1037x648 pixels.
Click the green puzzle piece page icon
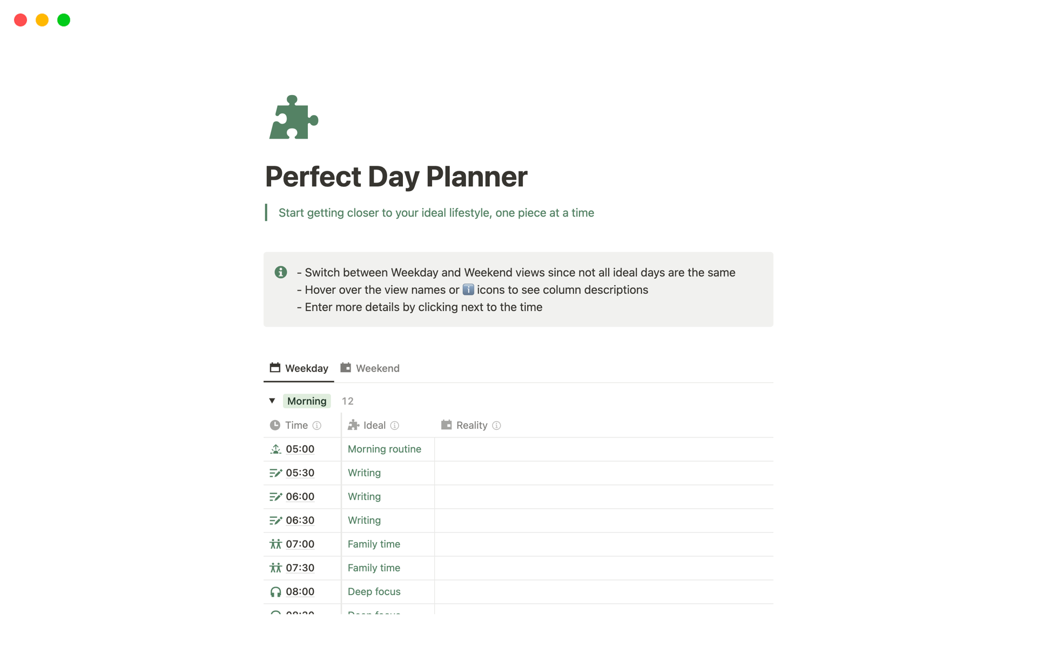[293, 118]
